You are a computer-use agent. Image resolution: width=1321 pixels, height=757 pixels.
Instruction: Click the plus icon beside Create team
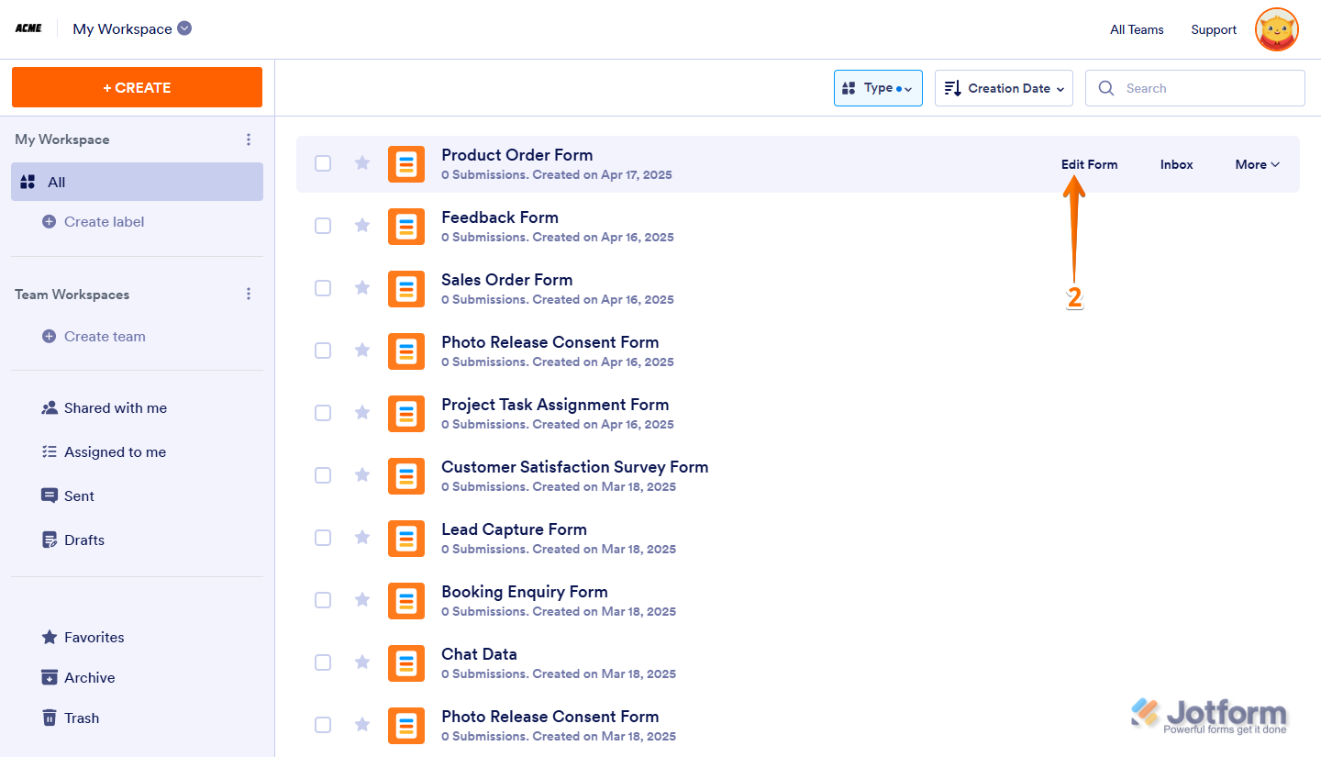[x=50, y=337]
